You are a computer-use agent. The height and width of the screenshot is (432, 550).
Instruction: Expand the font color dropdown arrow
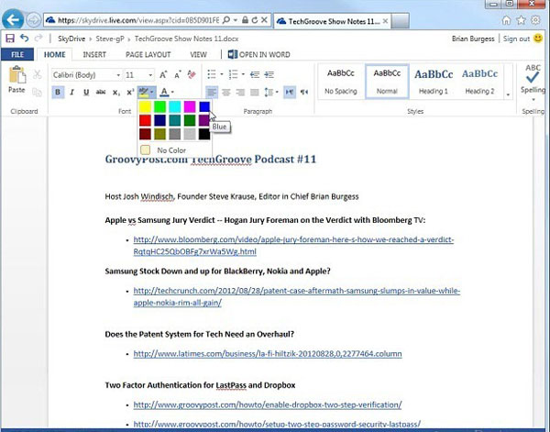point(172,92)
